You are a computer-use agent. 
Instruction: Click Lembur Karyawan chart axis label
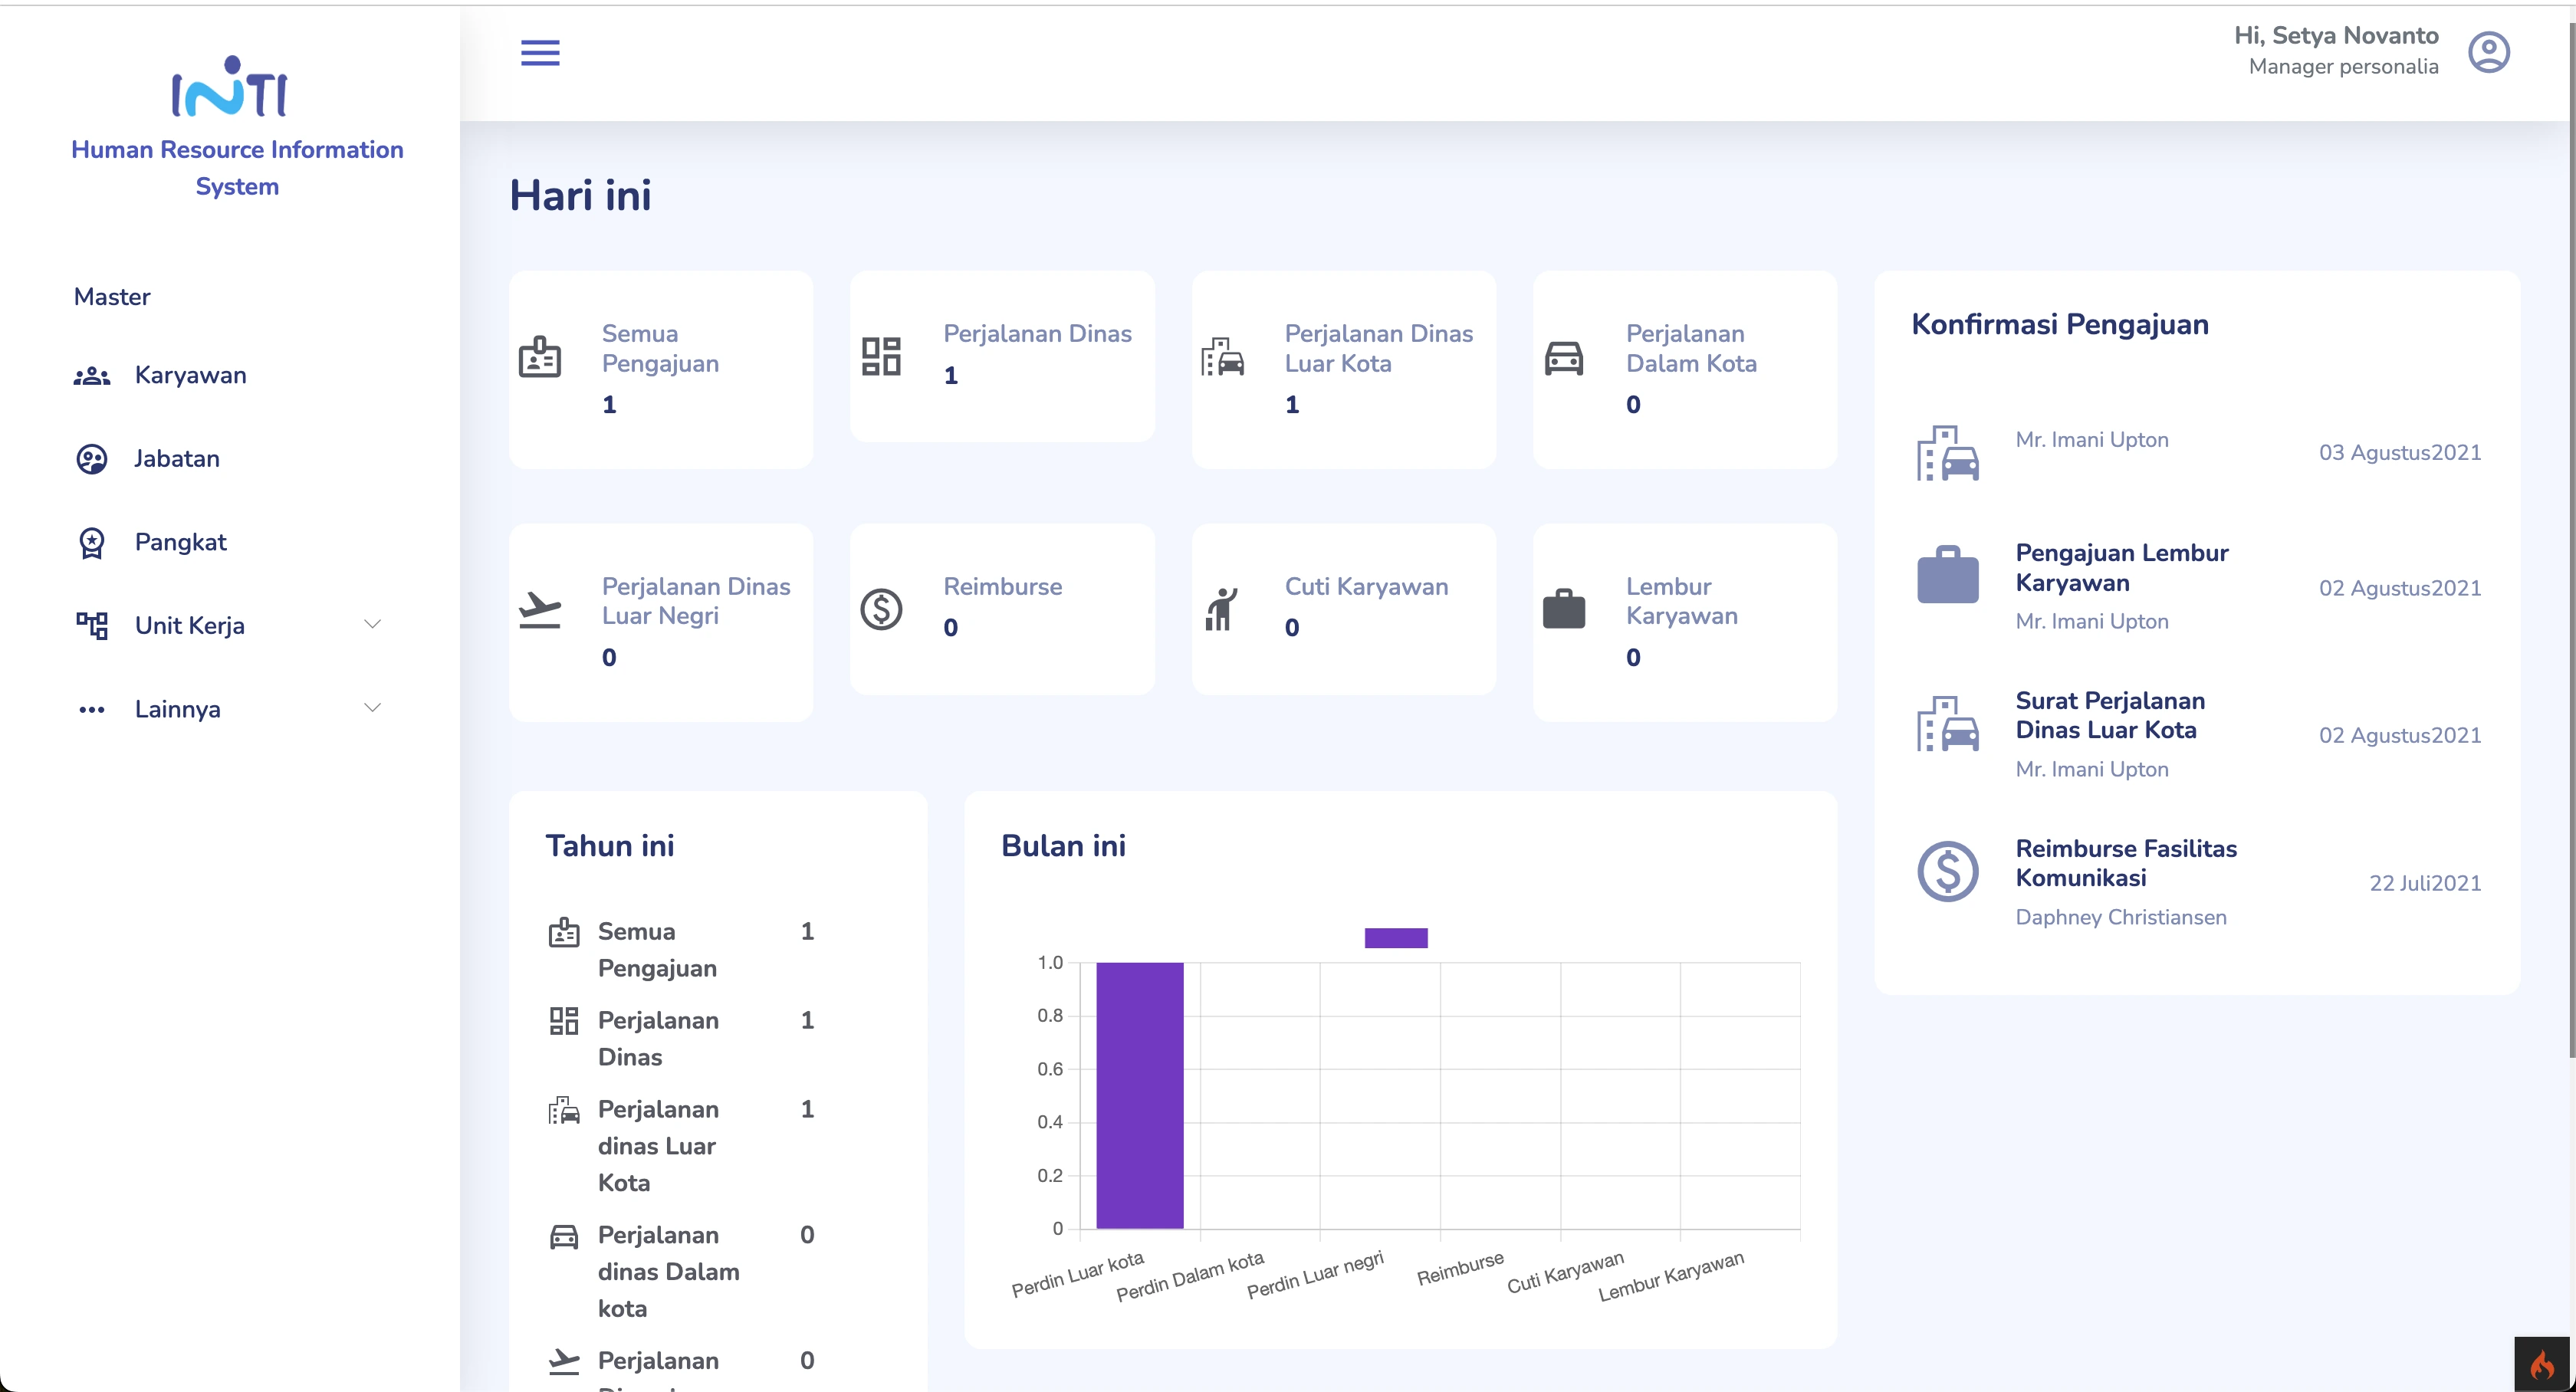[x=1671, y=1277]
